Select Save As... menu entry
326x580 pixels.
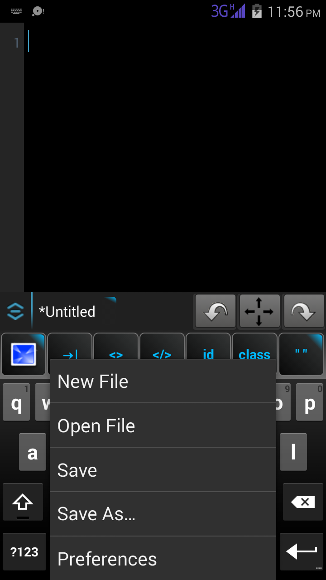[163, 514]
